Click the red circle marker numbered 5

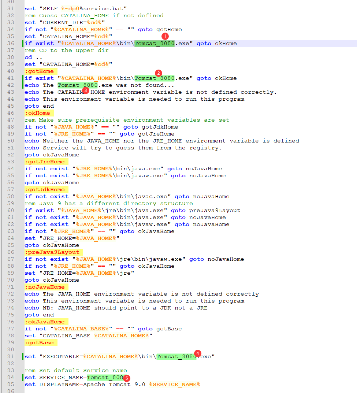(x=126, y=378)
